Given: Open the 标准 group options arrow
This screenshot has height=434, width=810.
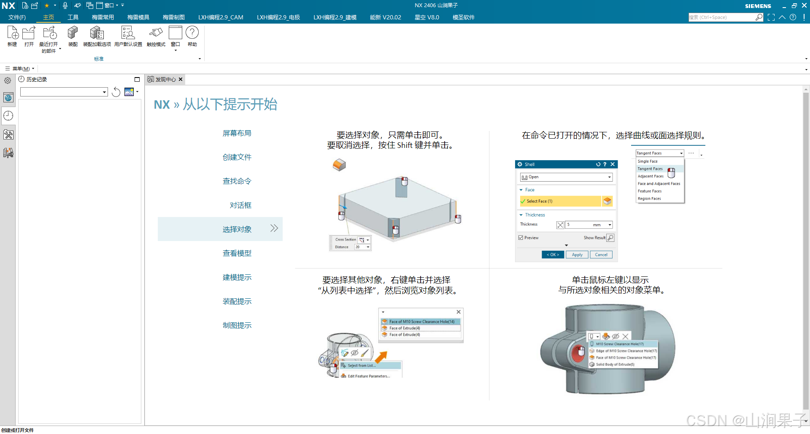Looking at the screenshot, I should [x=200, y=59].
